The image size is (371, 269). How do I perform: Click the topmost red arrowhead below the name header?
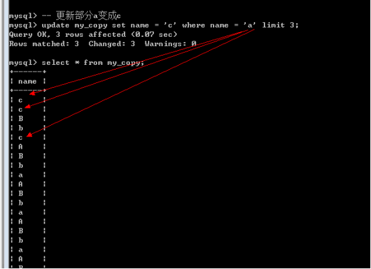(32, 93)
